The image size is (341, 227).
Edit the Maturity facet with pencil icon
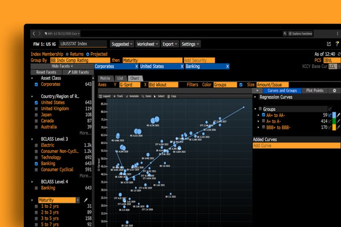[x=86, y=200]
